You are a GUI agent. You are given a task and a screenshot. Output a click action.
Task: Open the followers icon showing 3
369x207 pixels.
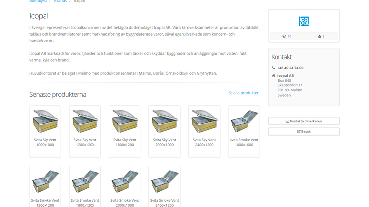pos(320,36)
